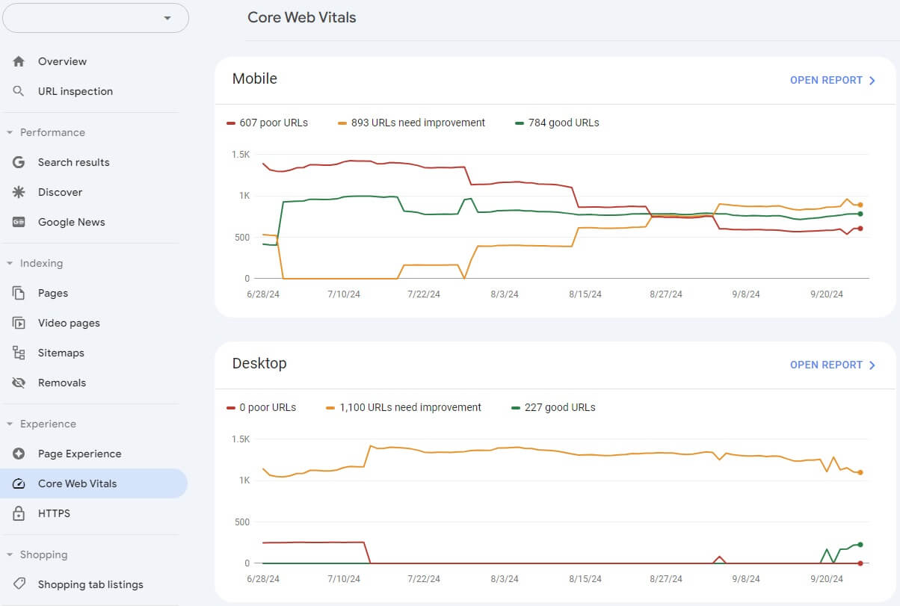
Task: Click the Google News icon
Action: 19,222
